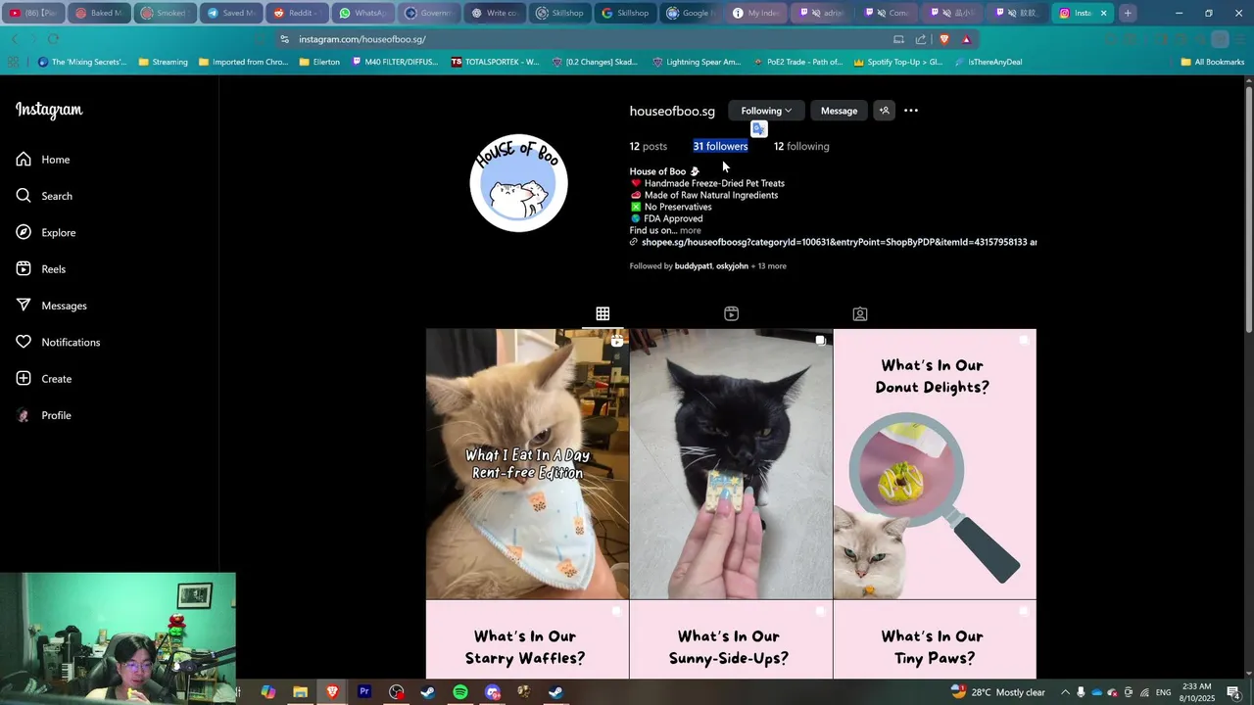This screenshot has height=705, width=1254.
Task: Click the '12 posts' count text
Action: click(648, 146)
